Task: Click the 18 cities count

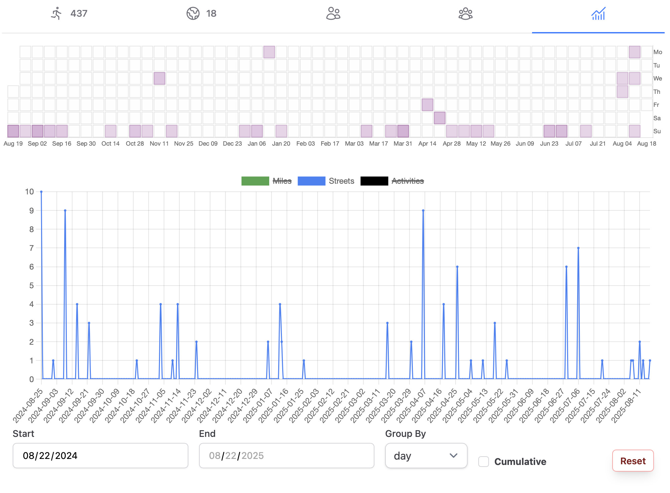Action: (211, 14)
